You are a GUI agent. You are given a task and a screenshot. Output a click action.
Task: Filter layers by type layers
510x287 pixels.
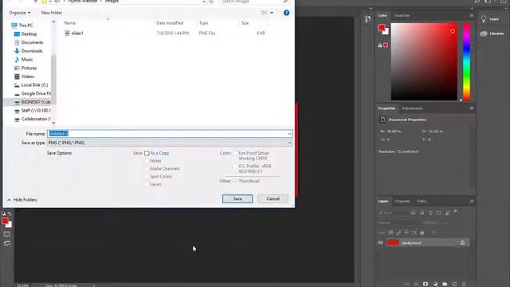tap(430, 213)
